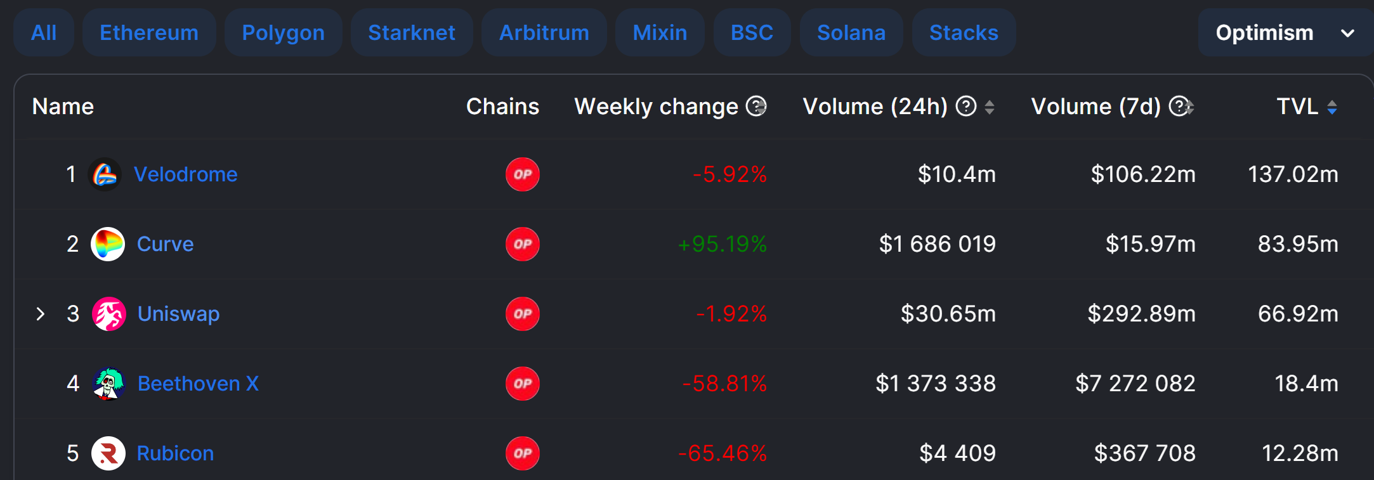Select the Arbitrum chain tab

544,33
